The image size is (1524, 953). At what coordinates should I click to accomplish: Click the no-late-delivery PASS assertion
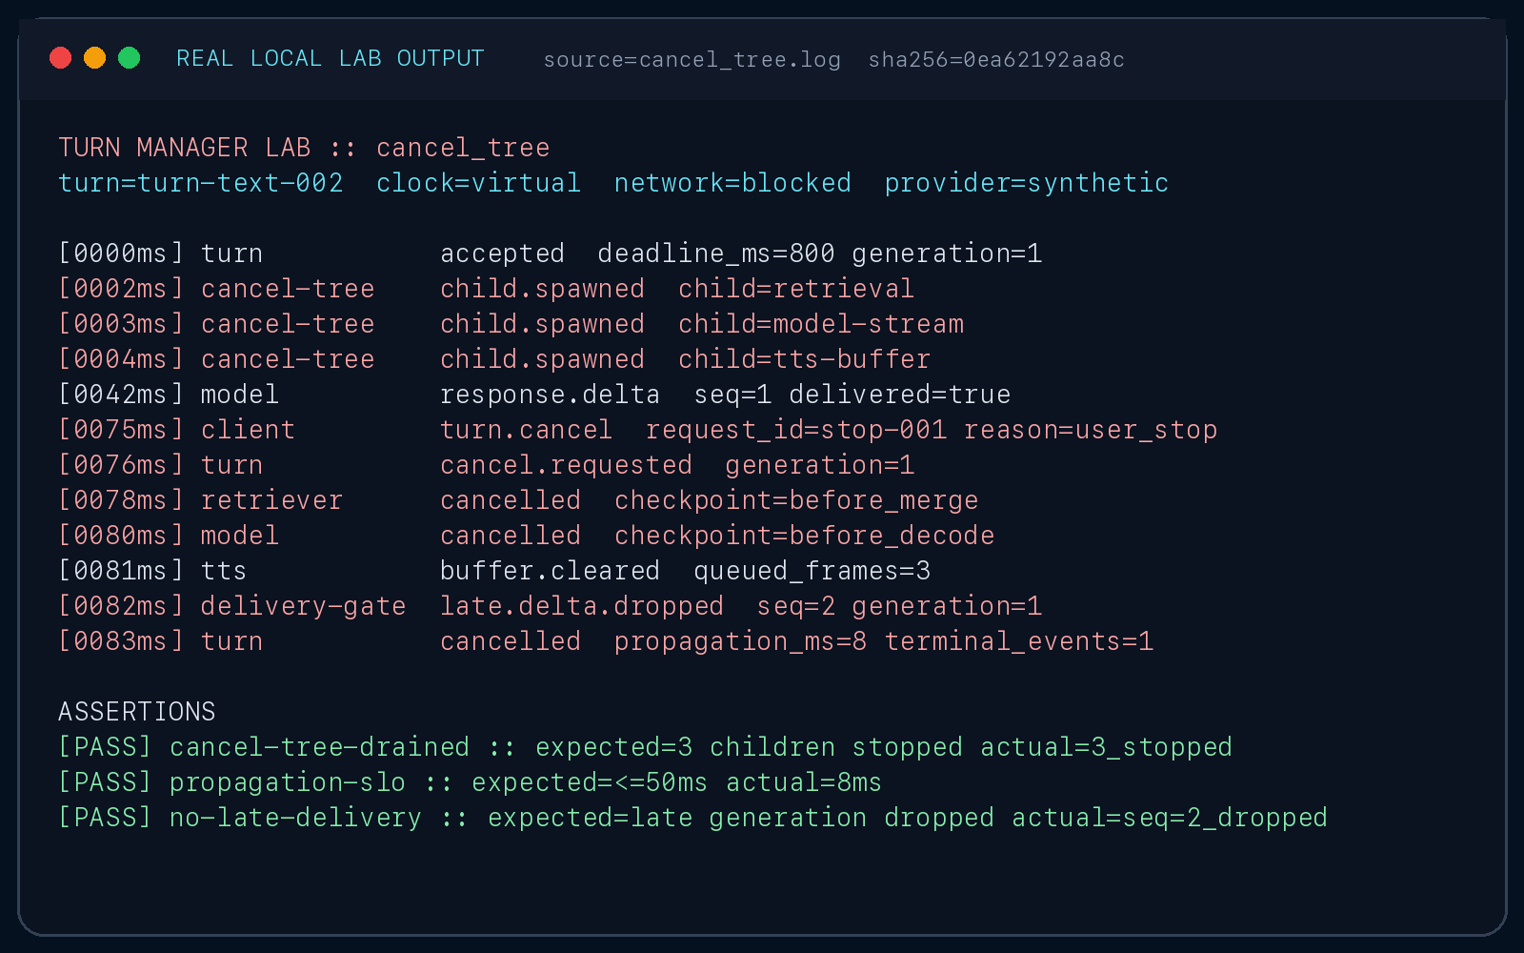point(693,818)
